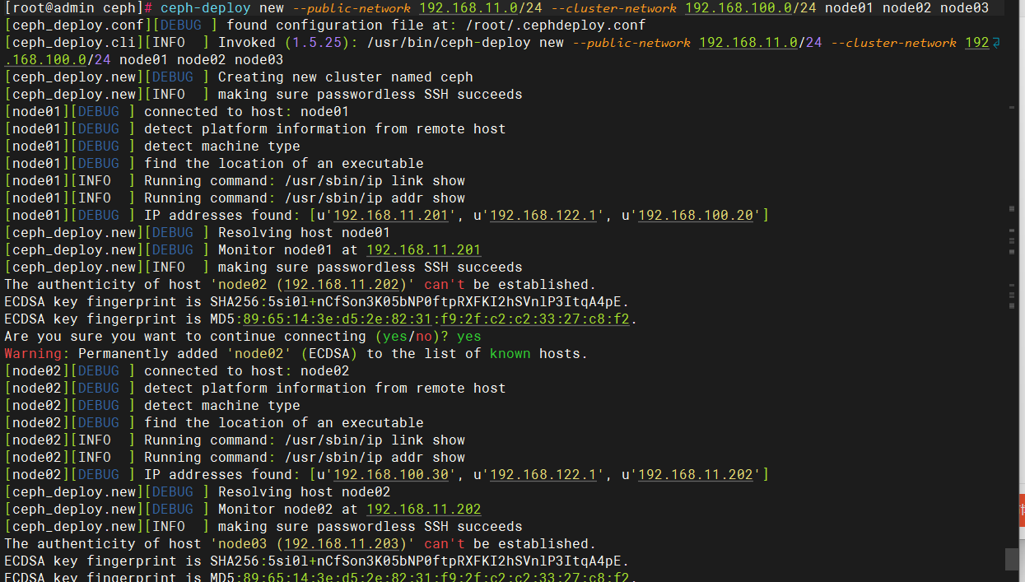This screenshot has width=1025, height=582.
Task: Click '[ceph_deploy.conf]' log prefix
Action: pos(79,25)
